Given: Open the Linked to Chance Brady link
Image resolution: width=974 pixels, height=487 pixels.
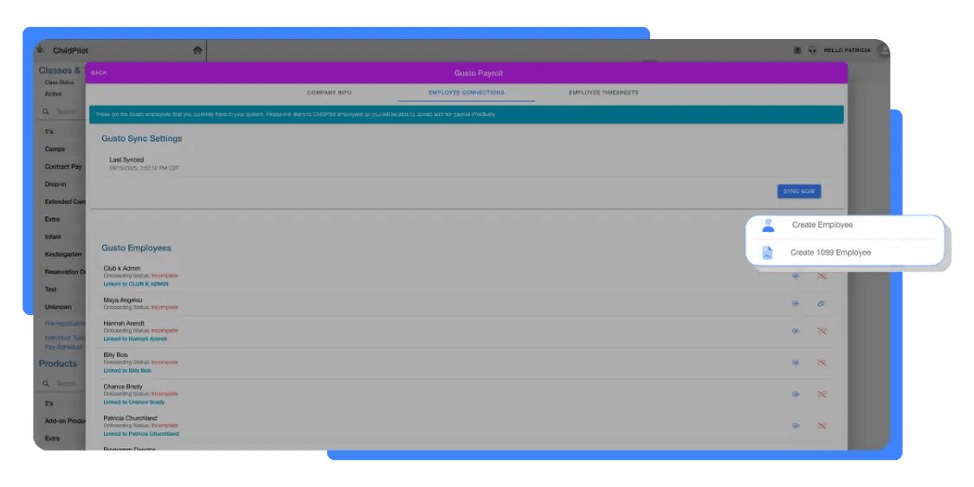Looking at the screenshot, I should click(x=134, y=402).
